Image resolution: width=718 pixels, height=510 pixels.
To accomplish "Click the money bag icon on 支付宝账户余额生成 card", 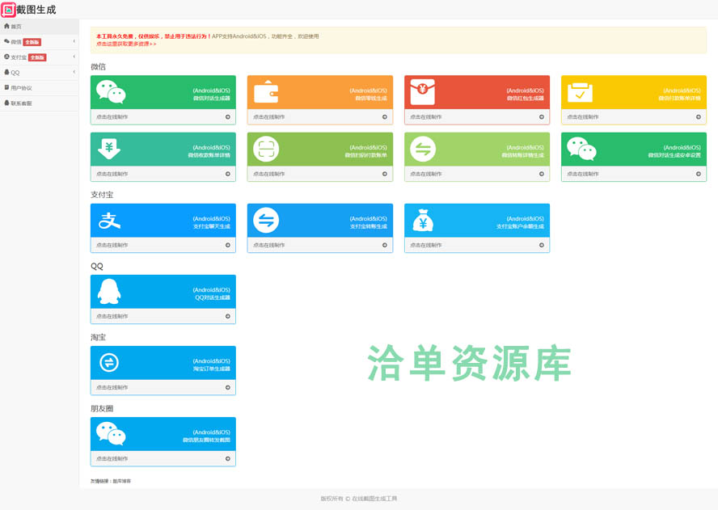I will click(423, 220).
